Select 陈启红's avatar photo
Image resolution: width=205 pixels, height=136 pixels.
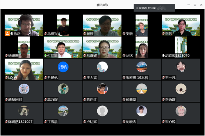click(x=102, y=89)
